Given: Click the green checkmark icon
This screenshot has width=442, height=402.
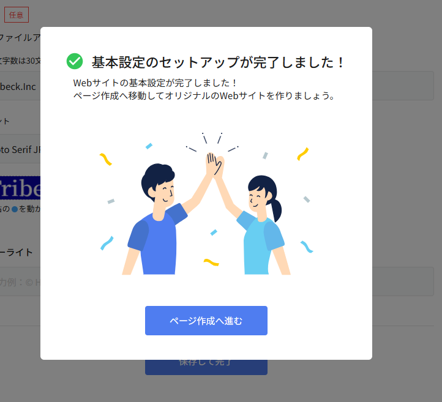Looking at the screenshot, I should pyautogui.click(x=75, y=61).
